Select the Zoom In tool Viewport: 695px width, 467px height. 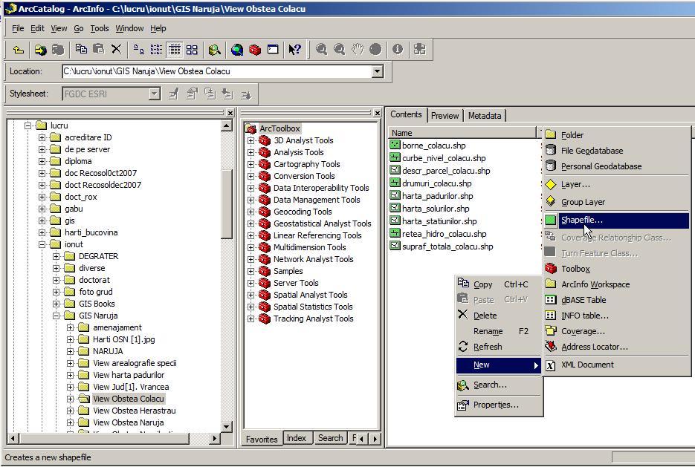click(321, 50)
